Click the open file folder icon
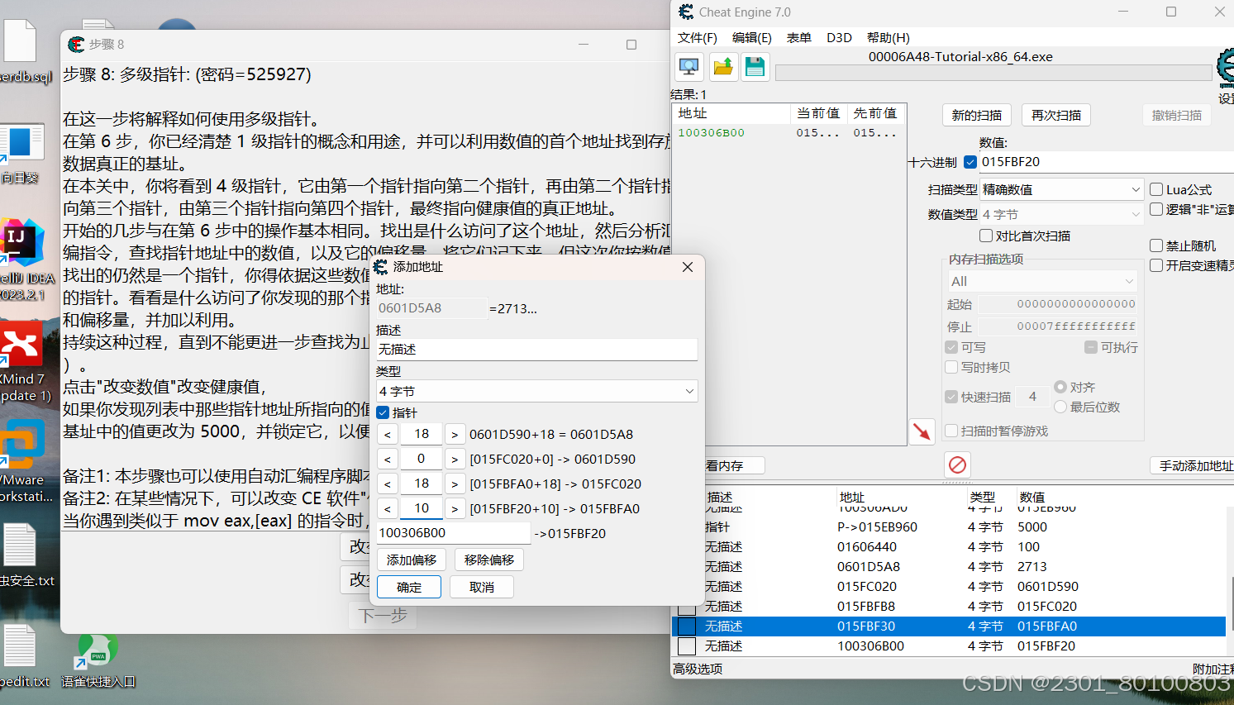The image size is (1234, 705). tap(723, 67)
